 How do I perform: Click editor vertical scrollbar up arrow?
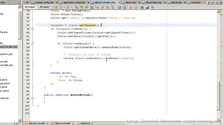pyautogui.click(x=218, y=11)
